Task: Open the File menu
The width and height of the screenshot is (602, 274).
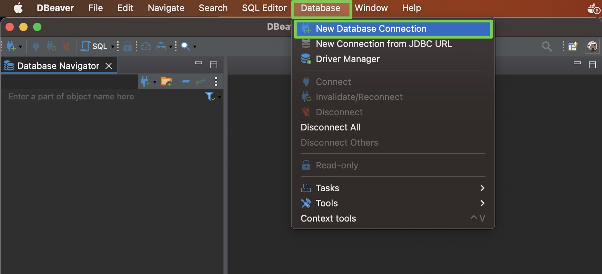Action: [96, 8]
